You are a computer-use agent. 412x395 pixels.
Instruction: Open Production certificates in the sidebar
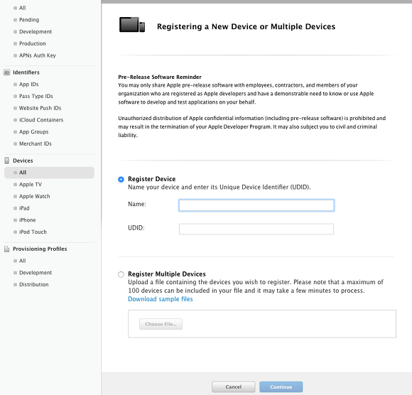pos(32,43)
